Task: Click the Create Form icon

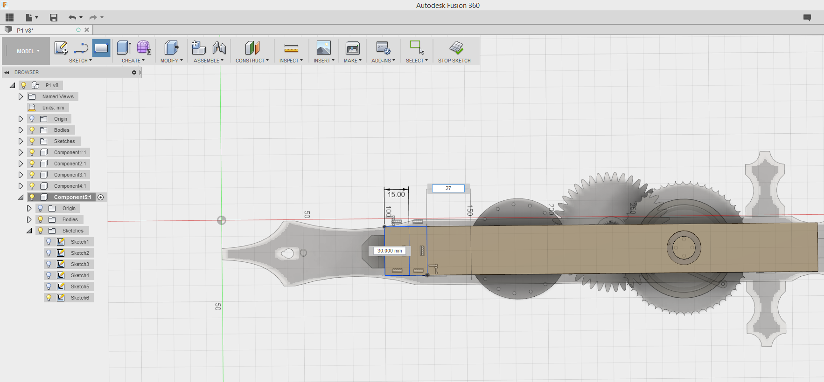Action: pos(144,48)
